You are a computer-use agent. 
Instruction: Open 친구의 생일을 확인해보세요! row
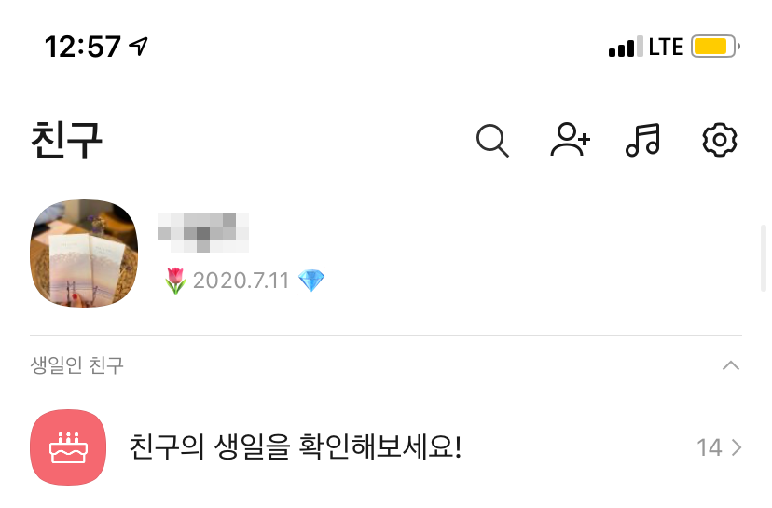tap(386, 447)
